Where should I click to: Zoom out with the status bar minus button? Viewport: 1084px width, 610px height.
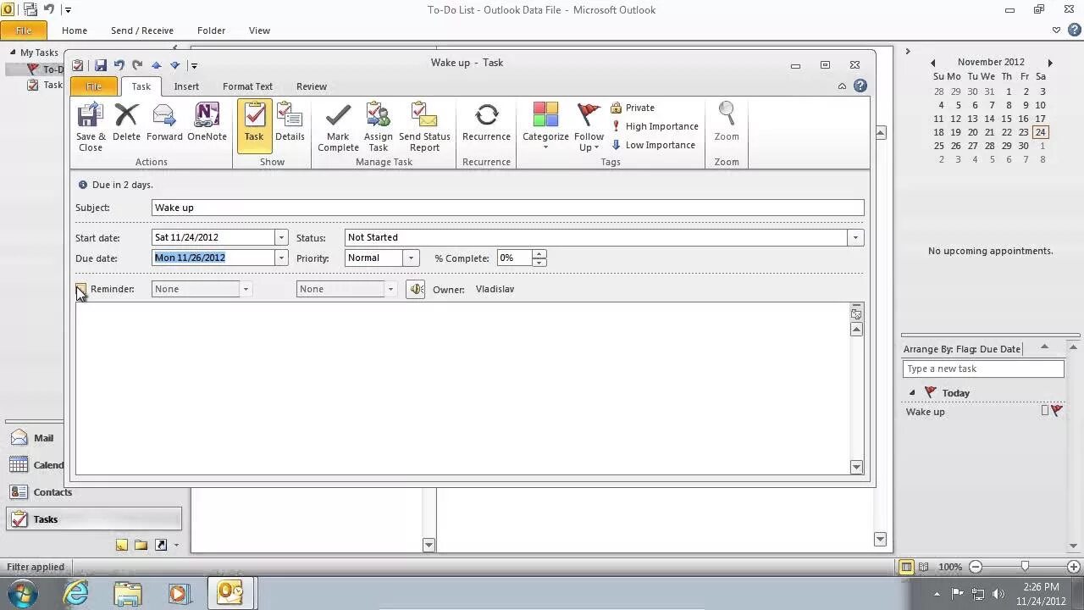coord(976,567)
